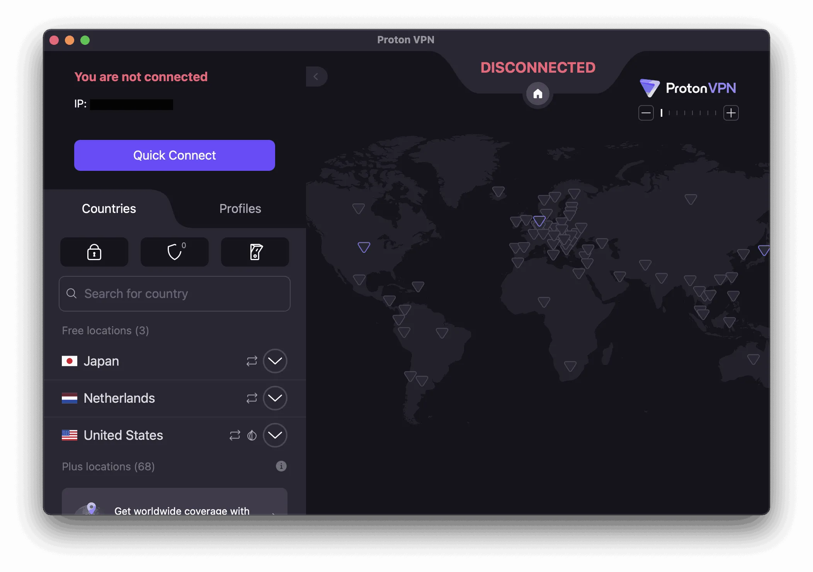Click the lock/secure connection icon

coord(95,251)
